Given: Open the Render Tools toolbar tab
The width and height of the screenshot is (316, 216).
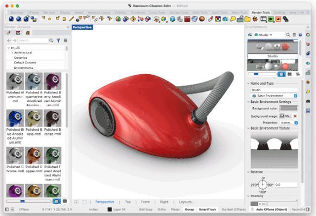Looking at the screenshot, I should click(x=259, y=12).
